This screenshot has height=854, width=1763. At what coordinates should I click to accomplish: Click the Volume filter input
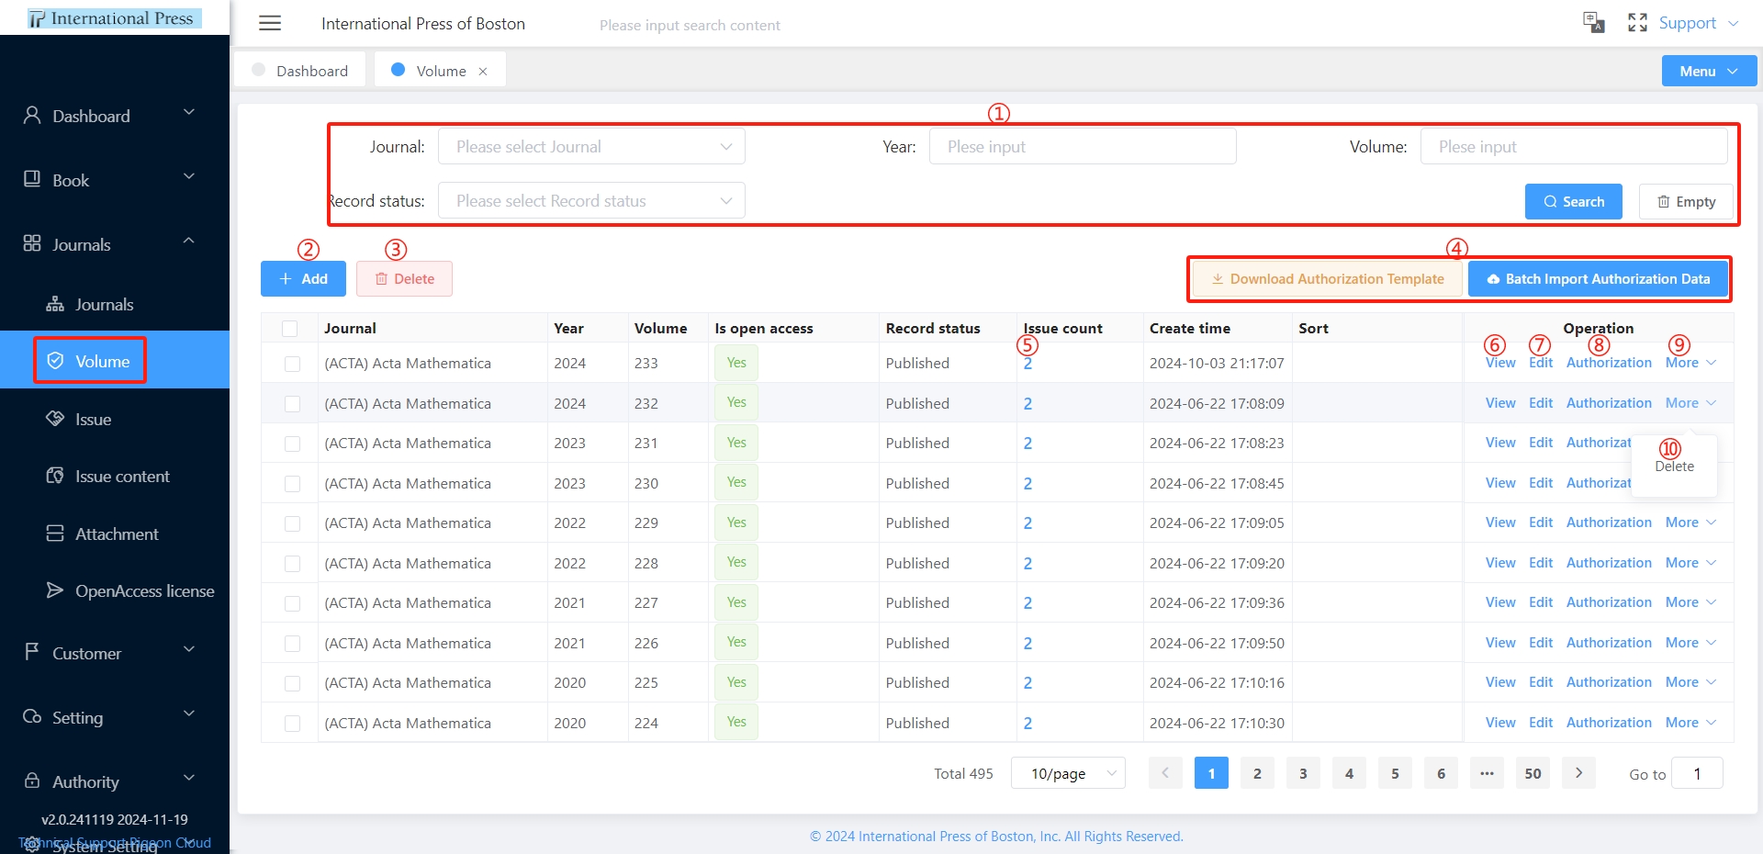pos(1574,146)
